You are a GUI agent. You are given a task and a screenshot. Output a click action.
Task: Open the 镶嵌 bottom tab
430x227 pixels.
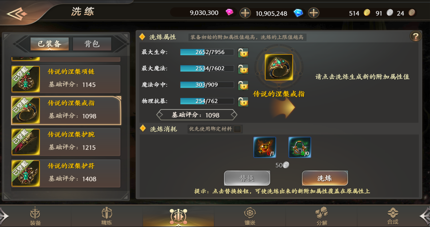point(250,216)
